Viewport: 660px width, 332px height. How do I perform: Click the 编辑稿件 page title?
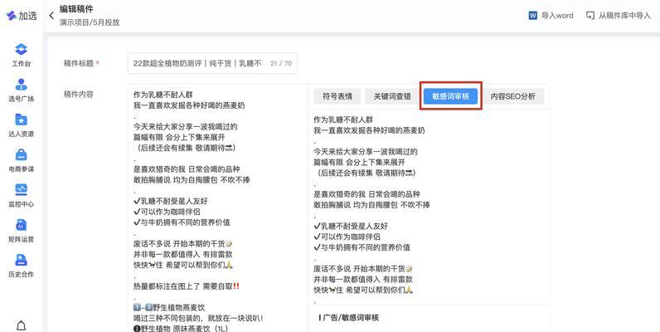pos(76,9)
